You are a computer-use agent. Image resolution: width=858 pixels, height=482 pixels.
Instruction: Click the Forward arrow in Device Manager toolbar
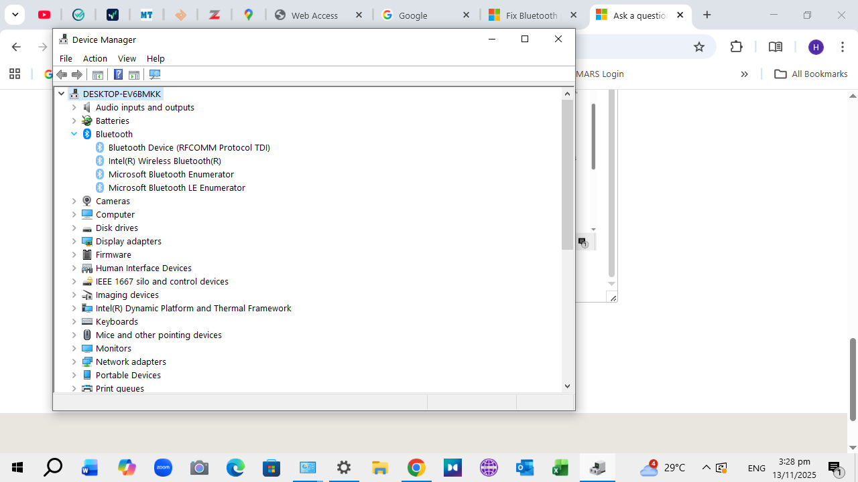(x=77, y=74)
